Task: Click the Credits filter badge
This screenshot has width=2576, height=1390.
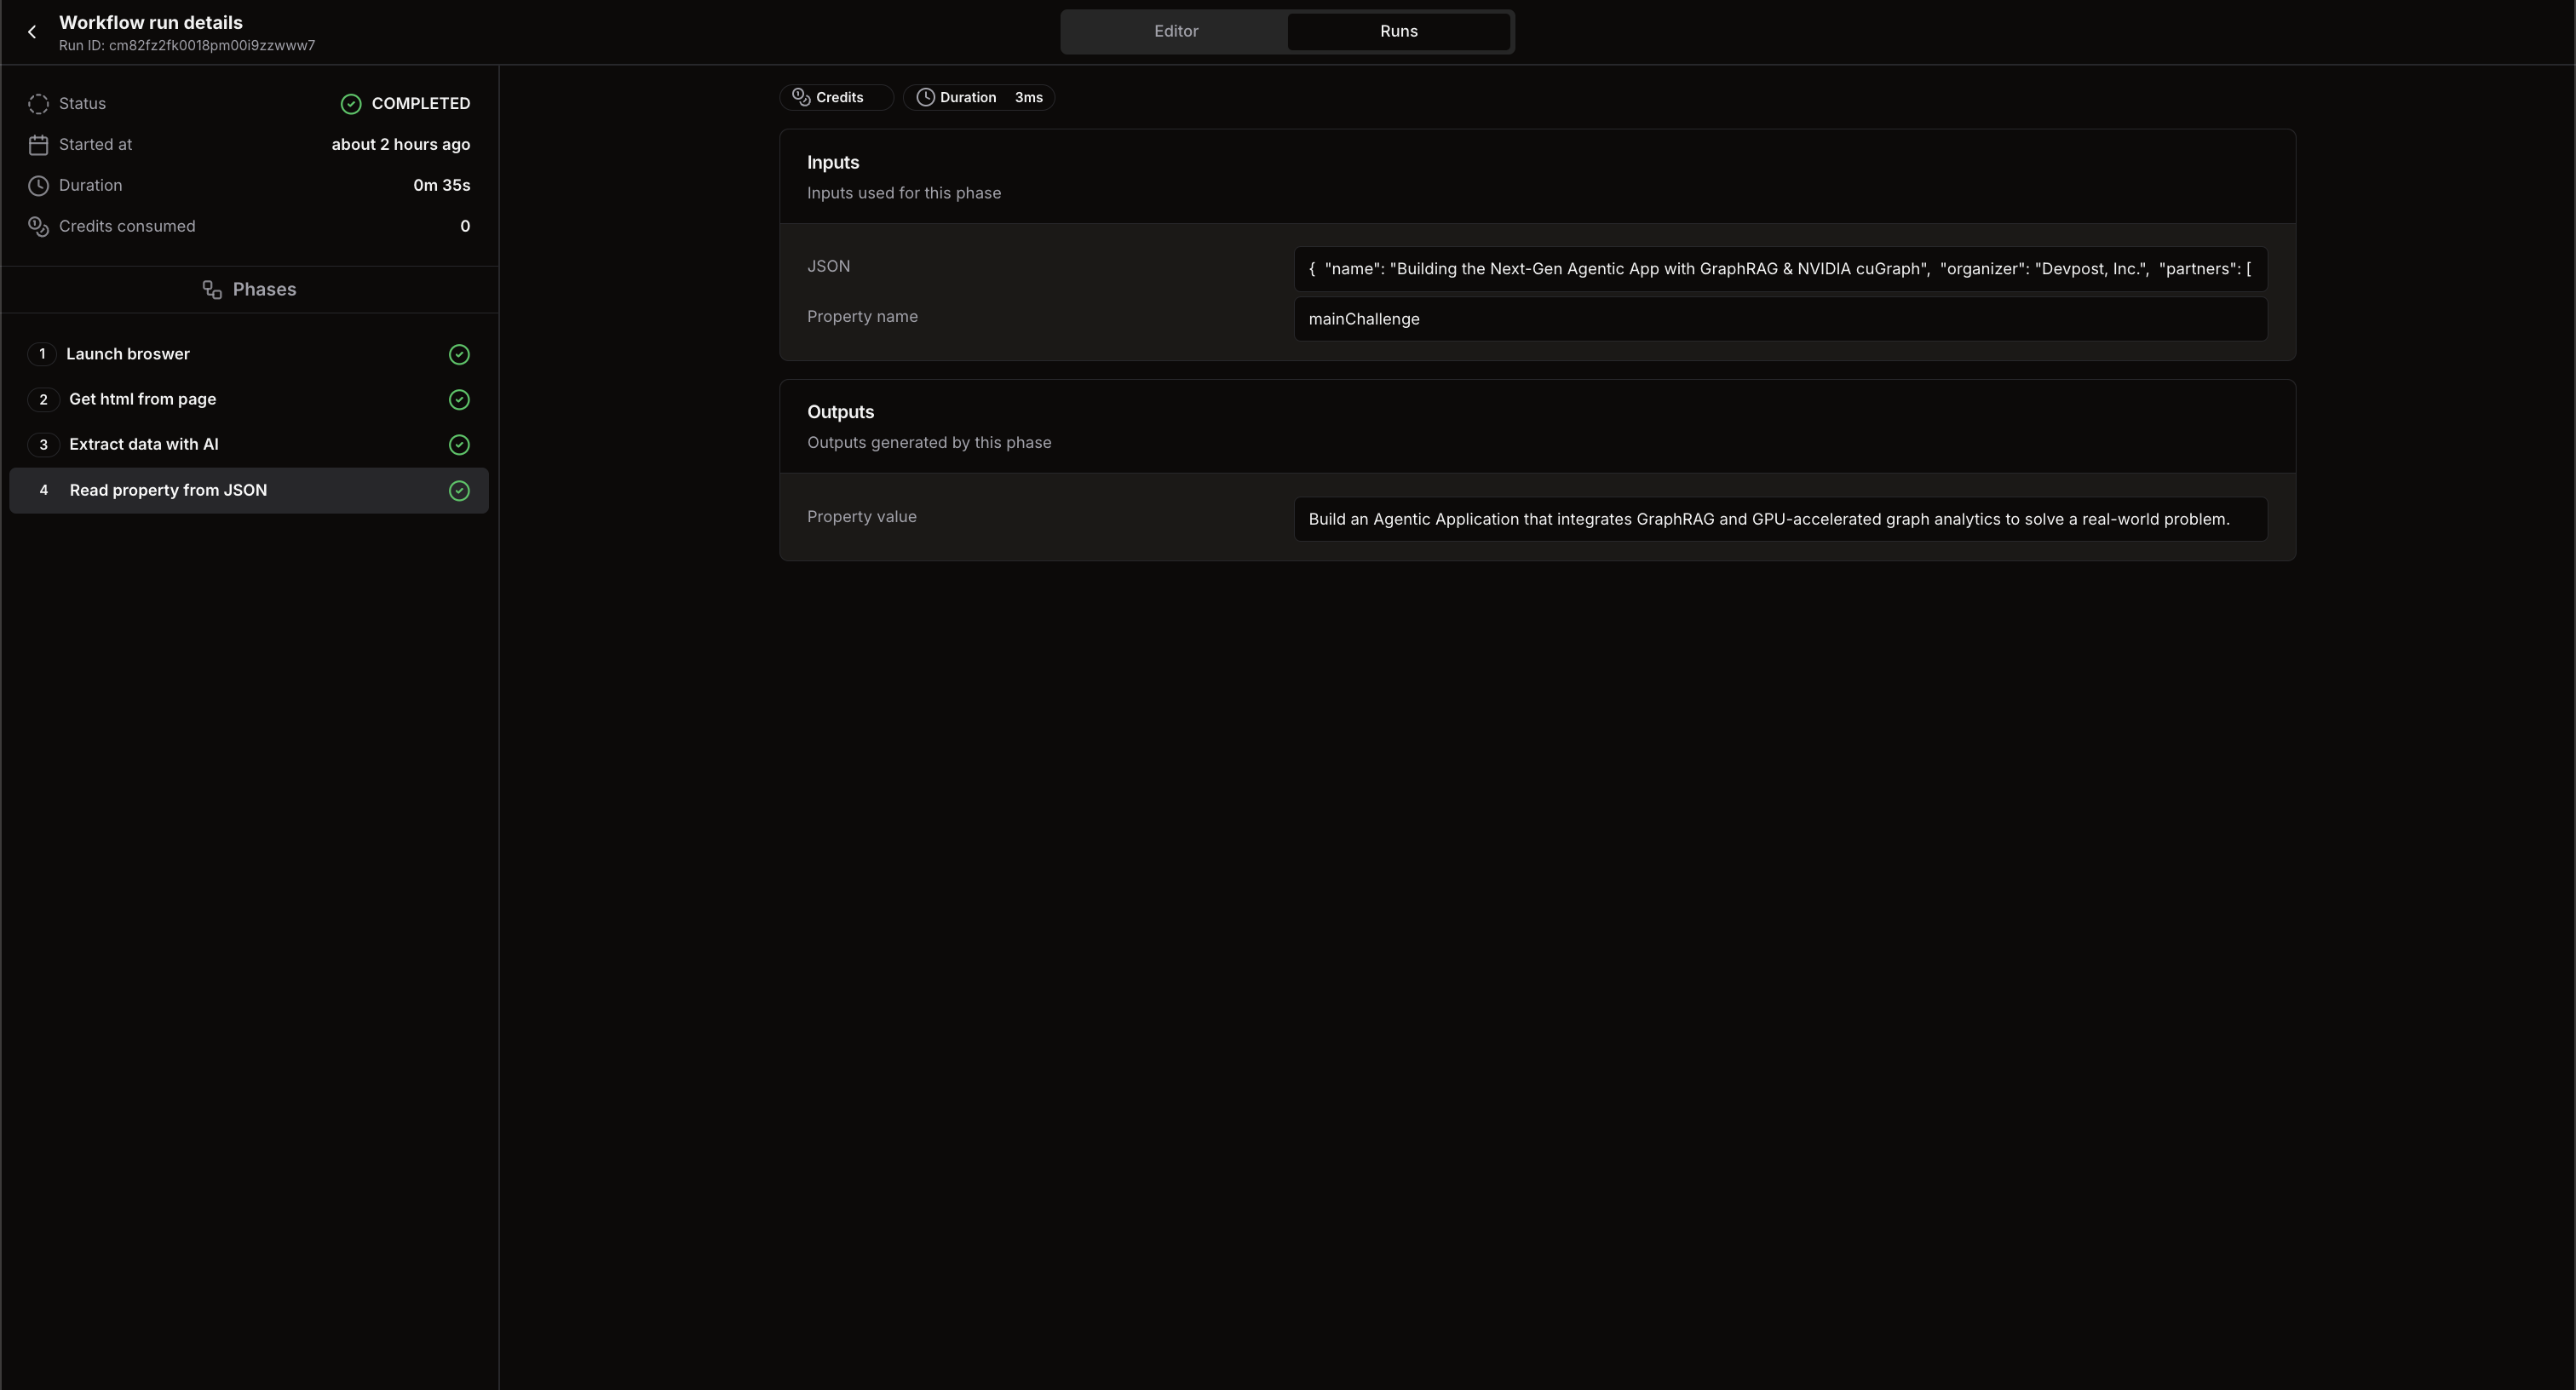Action: click(836, 97)
